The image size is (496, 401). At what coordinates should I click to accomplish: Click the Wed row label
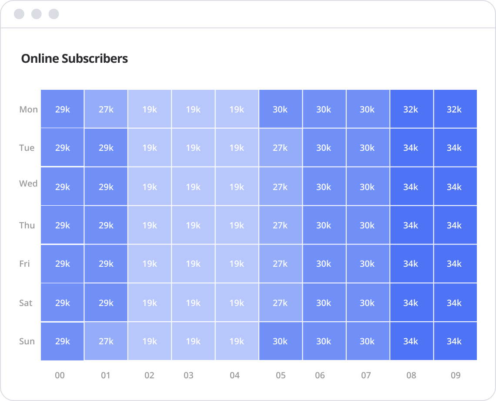(x=28, y=184)
